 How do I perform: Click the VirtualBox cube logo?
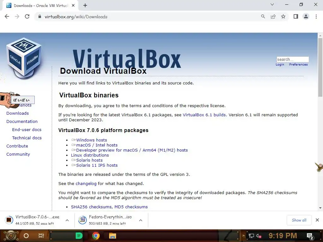(x=24, y=58)
